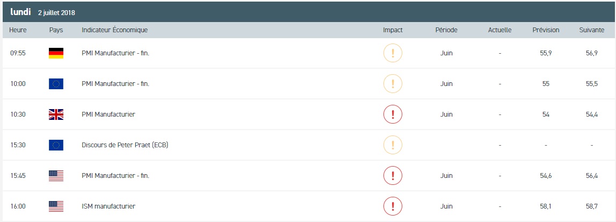616x222 pixels.
Task: Click the EU flag at 15:30
Action: pos(56,145)
